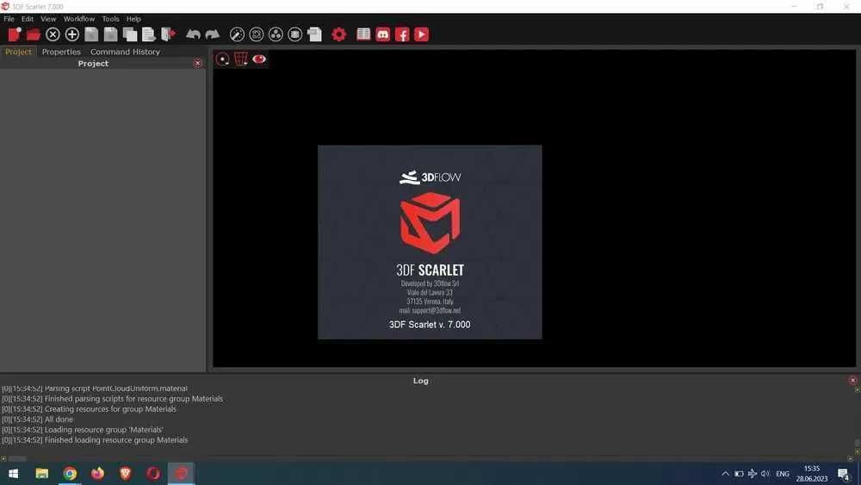Click the Log horizontal scrollbar thumb
Screen dimensions: 861x485
point(17,458)
